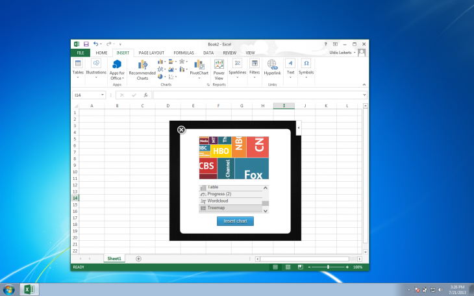Select Wordcloud from chart type list
Image resolution: width=474 pixels, height=296 pixels.
coord(218,201)
